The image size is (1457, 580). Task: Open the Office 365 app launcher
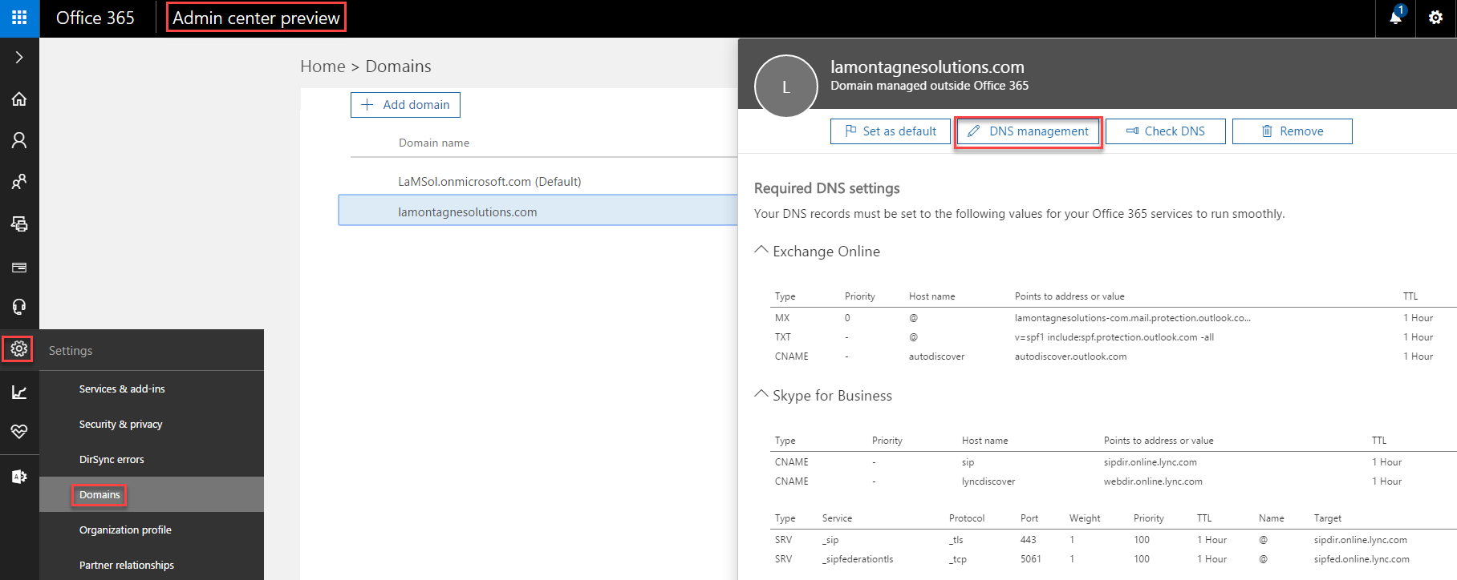pyautogui.click(x=19, y=18)
